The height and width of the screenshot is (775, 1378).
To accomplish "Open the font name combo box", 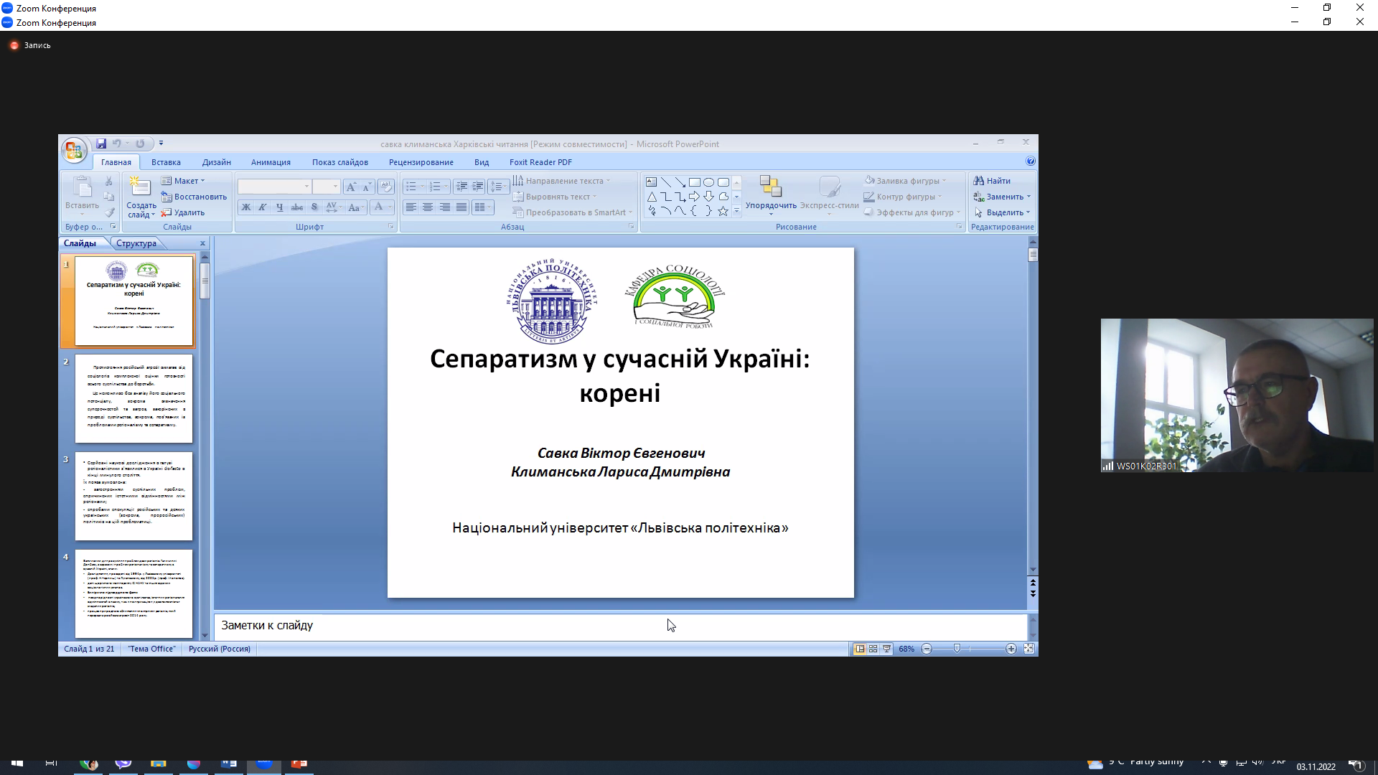I will (x=275, y=187).
